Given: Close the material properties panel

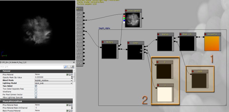Looking at the screenshot, I should [x=74, y=62].
